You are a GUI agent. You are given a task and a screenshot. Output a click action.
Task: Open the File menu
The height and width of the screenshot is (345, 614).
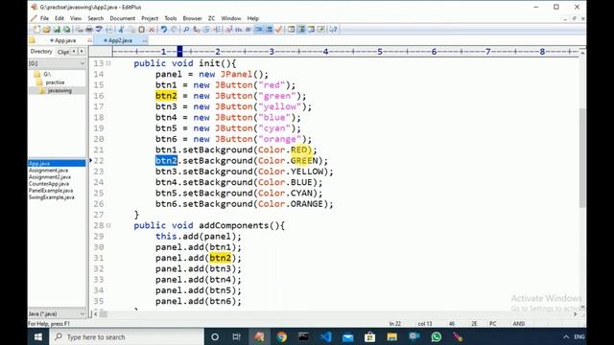(45, 18)
